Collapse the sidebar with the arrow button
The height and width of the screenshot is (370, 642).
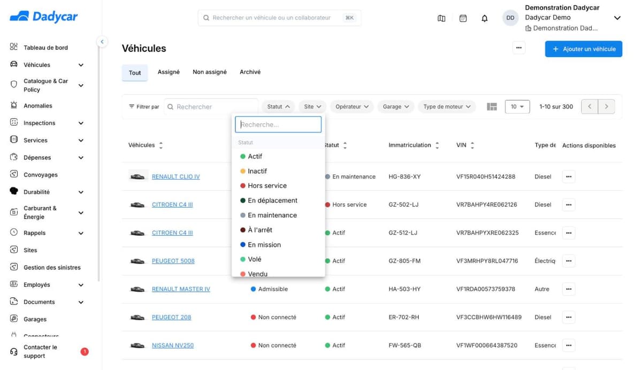[102, 41]
